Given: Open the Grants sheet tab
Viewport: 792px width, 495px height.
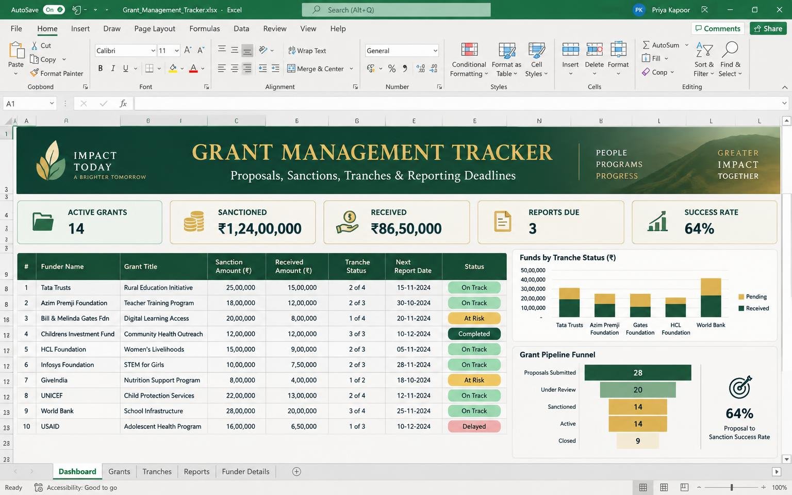Looking at the screenshot, I should [x=119, y=471].
